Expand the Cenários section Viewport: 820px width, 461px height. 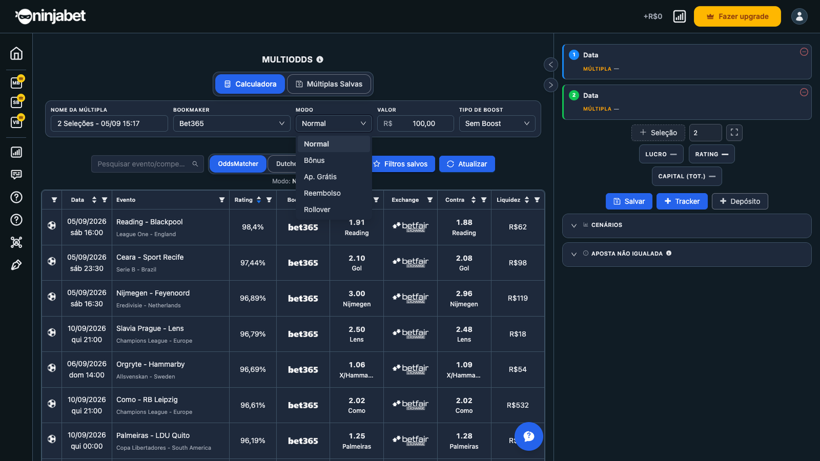(686, 225)
